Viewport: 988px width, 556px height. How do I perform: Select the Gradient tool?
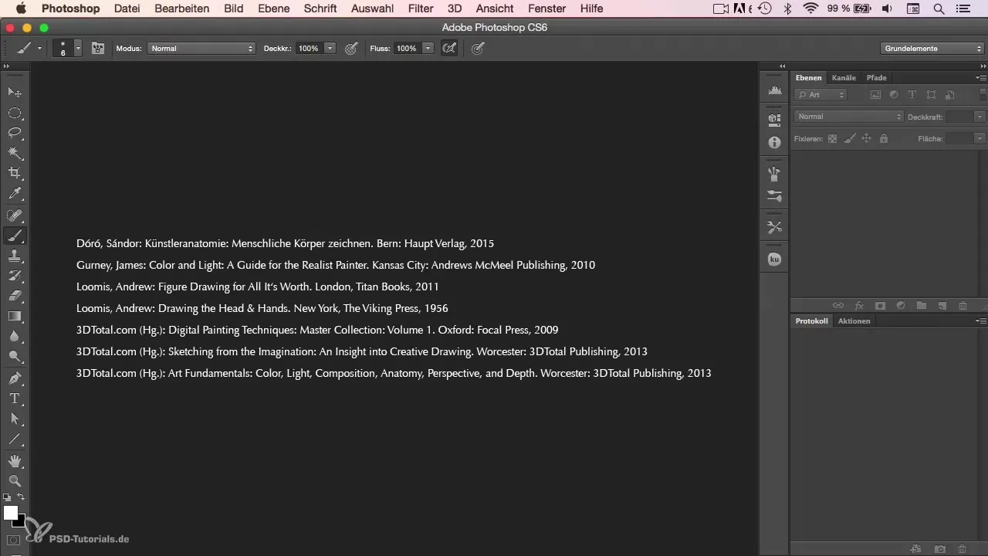(15, 316)
